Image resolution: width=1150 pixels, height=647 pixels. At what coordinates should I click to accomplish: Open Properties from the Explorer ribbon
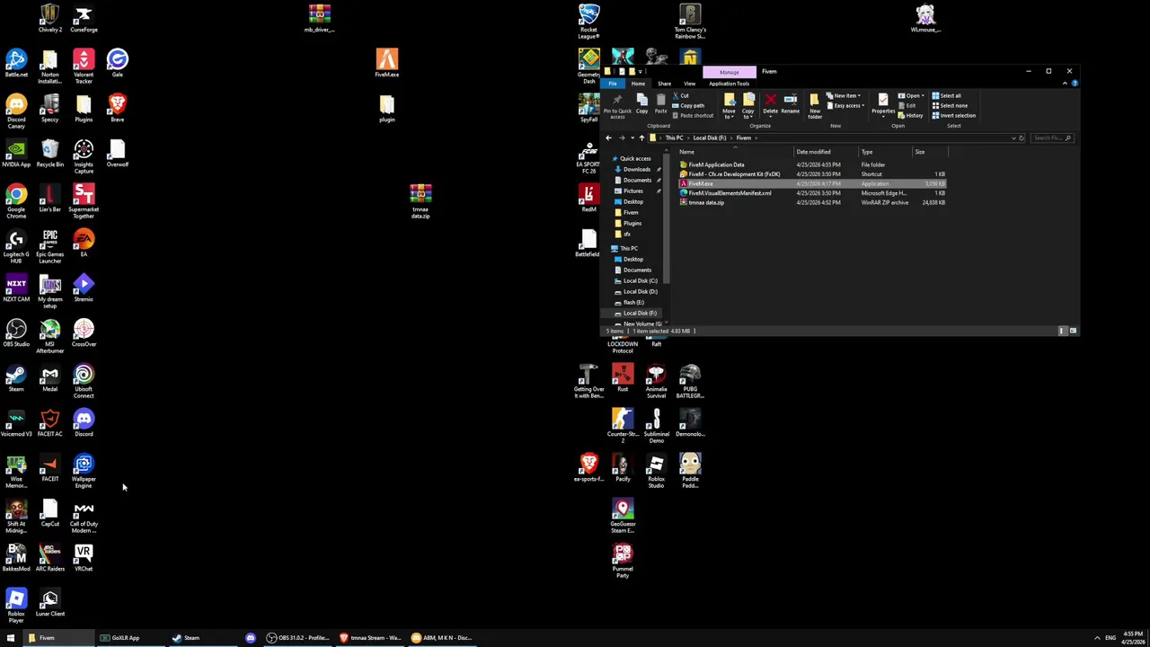tap(882, 105)
